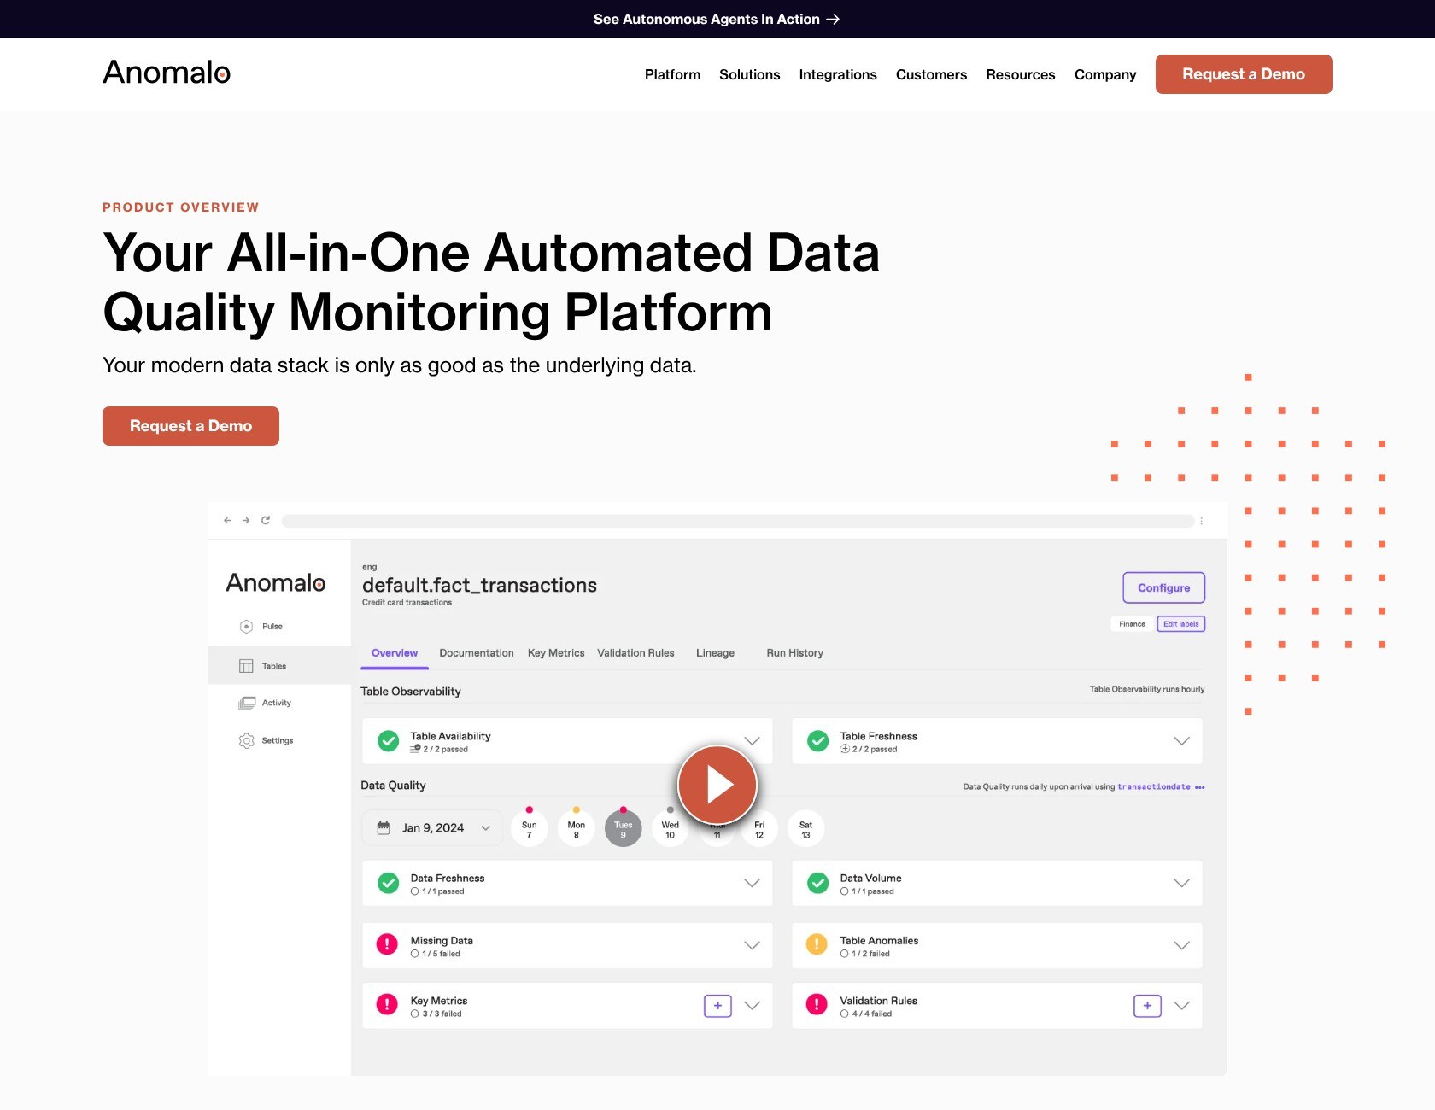Add a Key Metrics item with plus
The width and height of the screenshot is (1435, 1110).
click(x=717, y=1006)
